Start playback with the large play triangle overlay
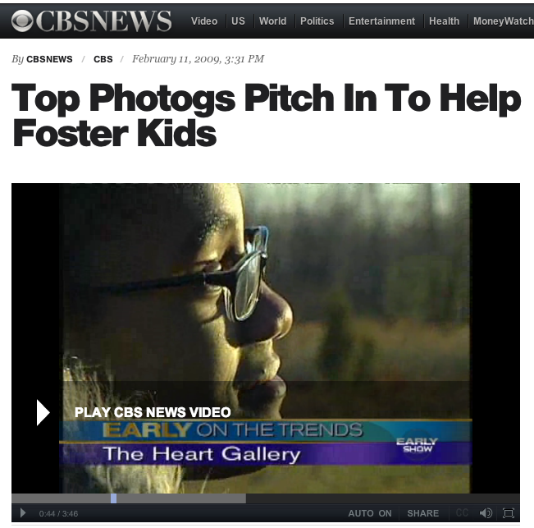This screenshot has height=528, width=534. coord(43,413)
